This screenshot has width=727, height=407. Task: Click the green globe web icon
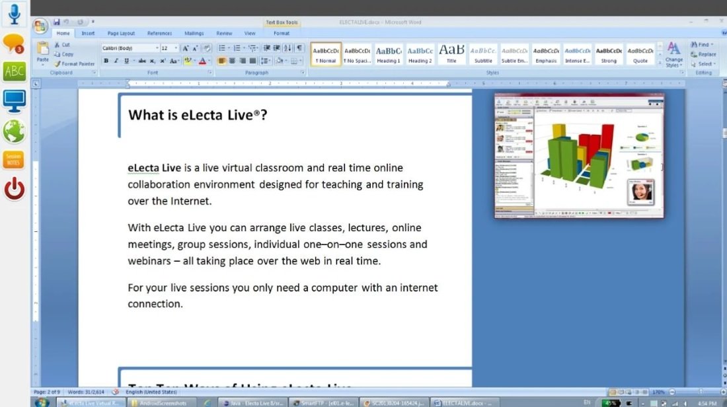14,131
